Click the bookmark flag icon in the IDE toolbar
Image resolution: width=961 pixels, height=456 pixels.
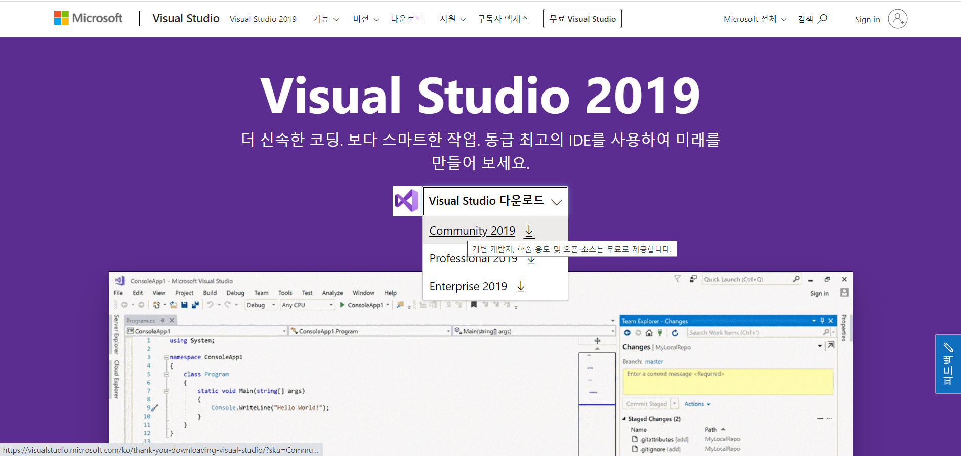tap(474, 305)
